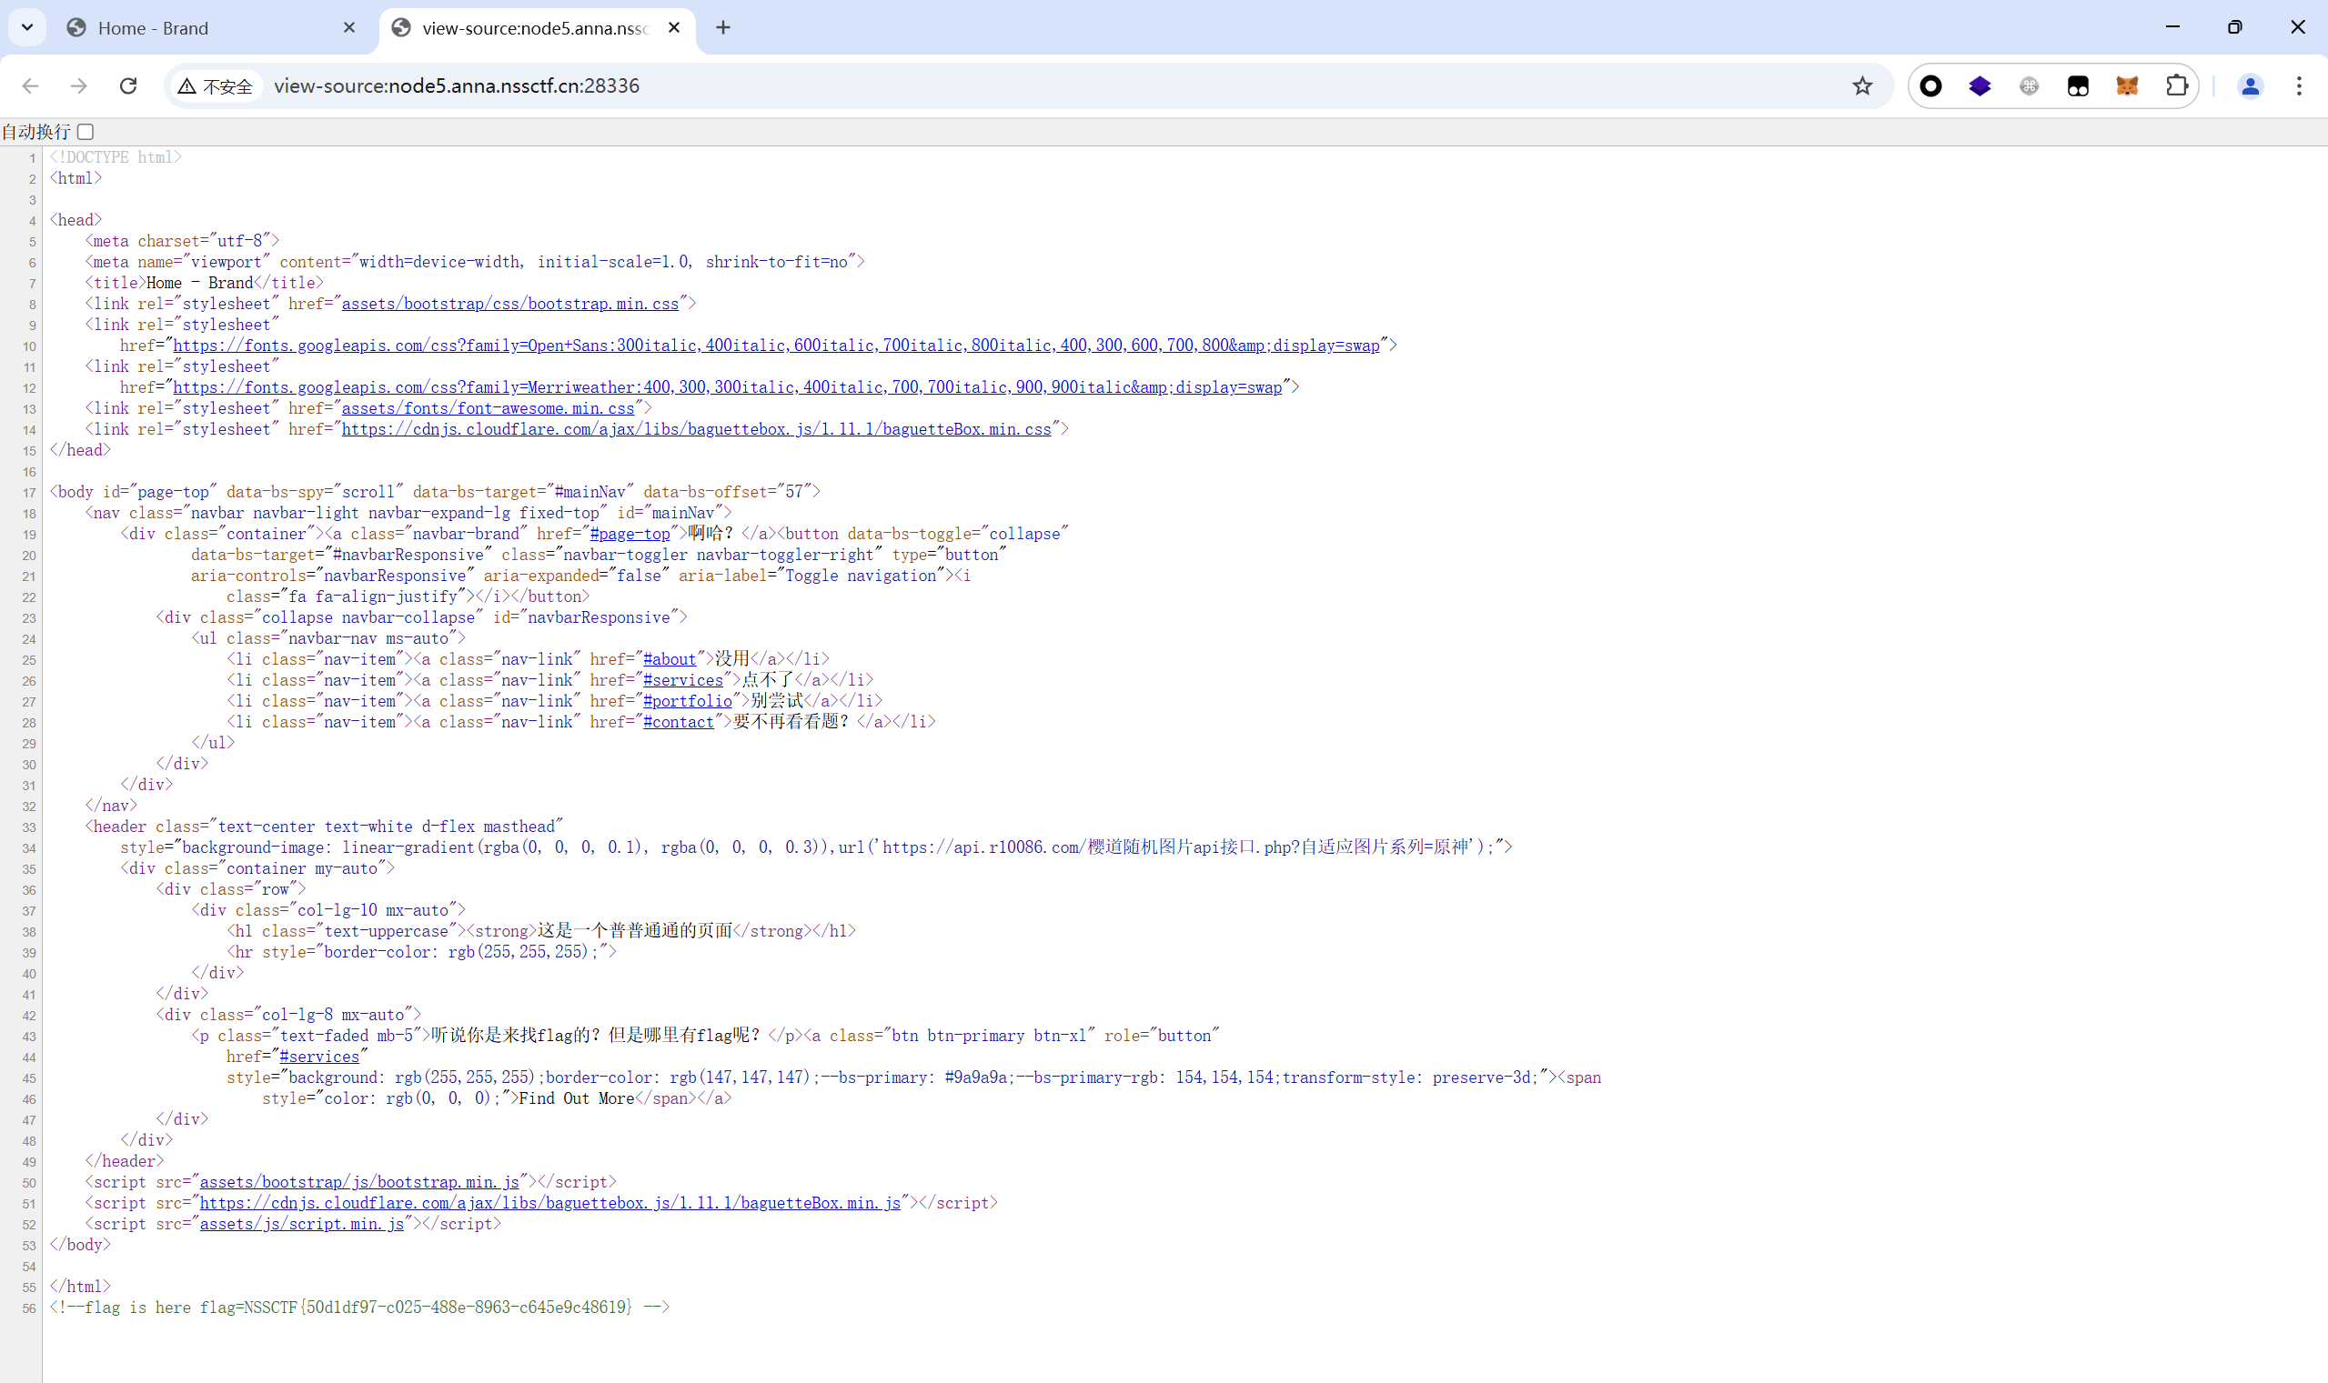Screen dimensions: 2328x1383
Task: Open the Extensions puzzle menu
Action: pyautogui.click(x=2176, y=85)
